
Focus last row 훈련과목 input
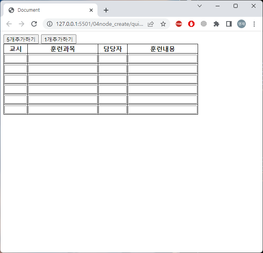[63, 109]
